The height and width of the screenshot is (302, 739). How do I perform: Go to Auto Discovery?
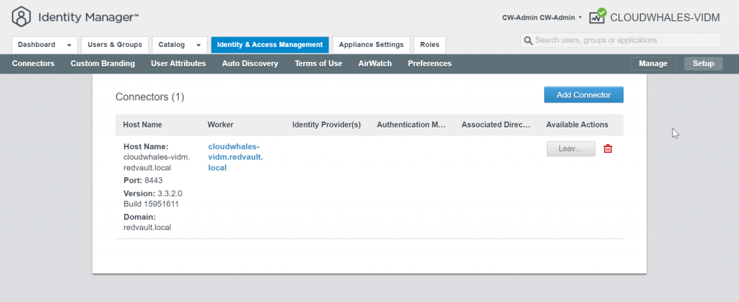[x=250, y=63]
